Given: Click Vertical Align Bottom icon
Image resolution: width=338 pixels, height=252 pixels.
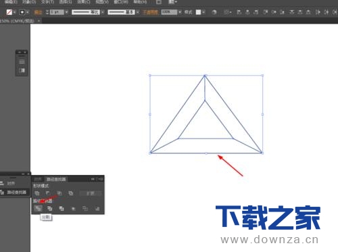Looking at the screenshot, I should click(x=282, y=12).
